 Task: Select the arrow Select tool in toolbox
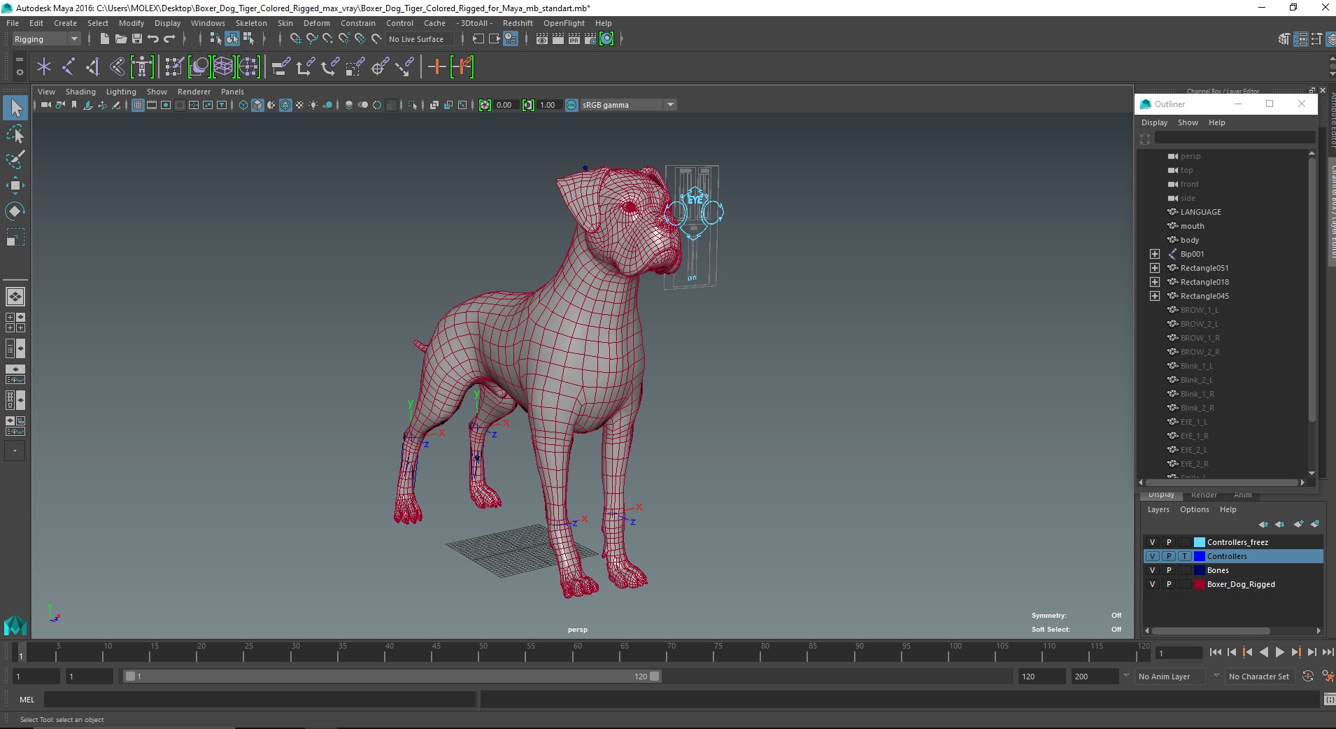click(x=15, y=108)
